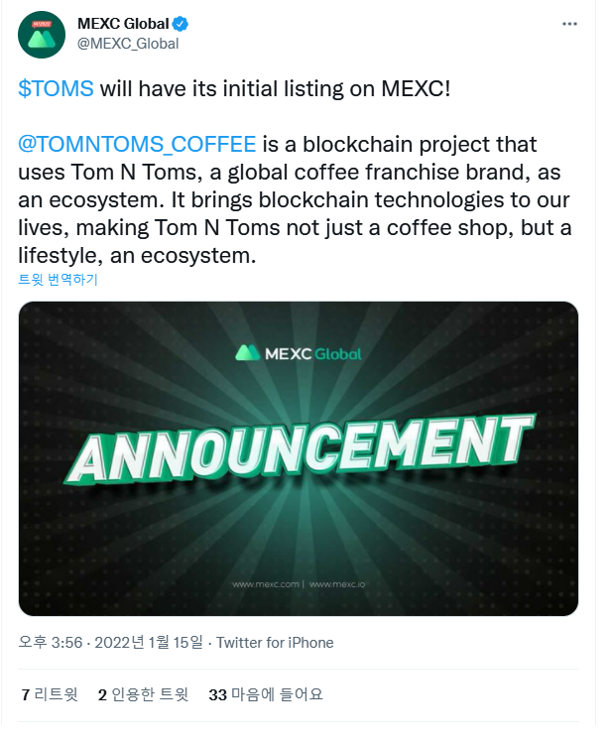The image size is (610, 741).
Task: Open the MEXC Global profile avatar
Action: click(42, 35)
